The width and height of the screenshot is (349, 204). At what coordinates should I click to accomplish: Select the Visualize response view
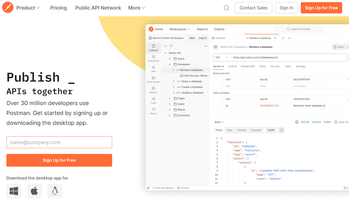[x=256, y=130]
